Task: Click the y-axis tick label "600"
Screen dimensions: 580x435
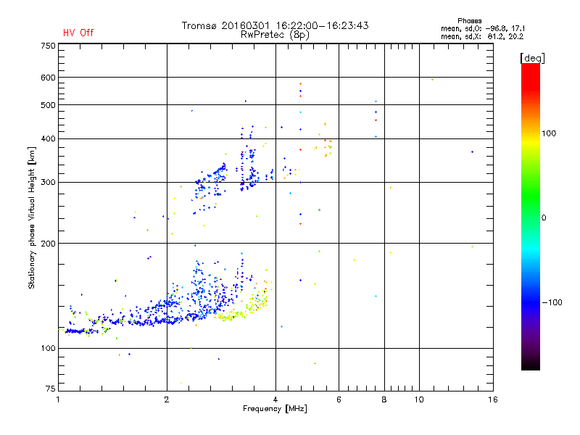Action: point(49,78)
